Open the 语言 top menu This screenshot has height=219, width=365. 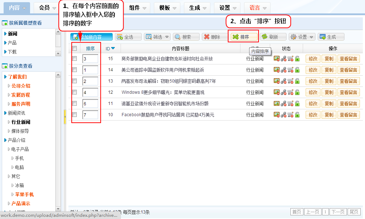257,8
